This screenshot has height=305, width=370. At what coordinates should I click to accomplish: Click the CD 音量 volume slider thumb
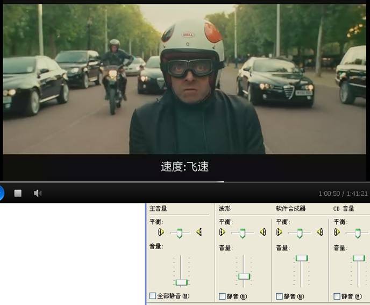[359, 258]
